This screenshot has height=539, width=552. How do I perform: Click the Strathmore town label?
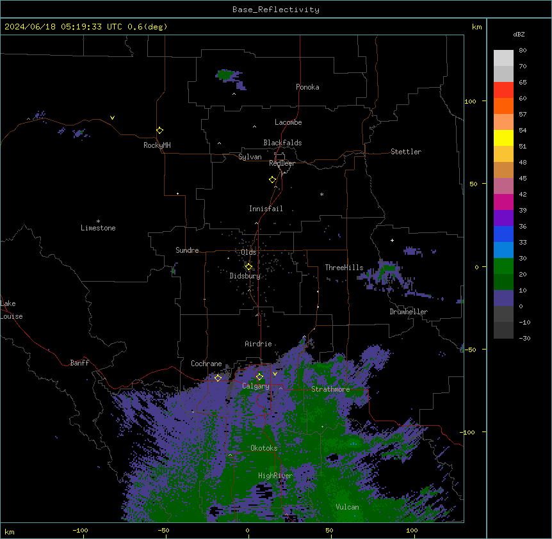click(330, 389)
